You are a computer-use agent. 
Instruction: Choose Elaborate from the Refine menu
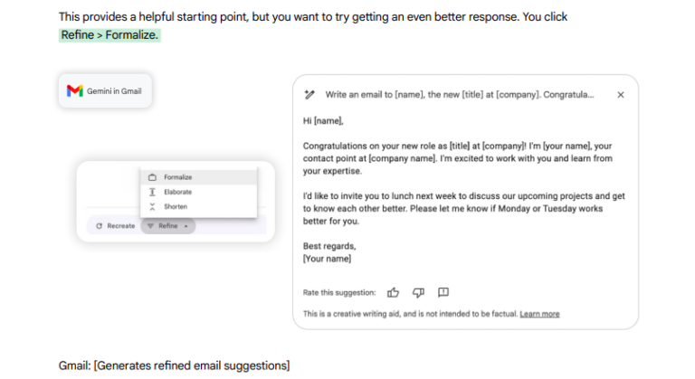click(177, 192)
